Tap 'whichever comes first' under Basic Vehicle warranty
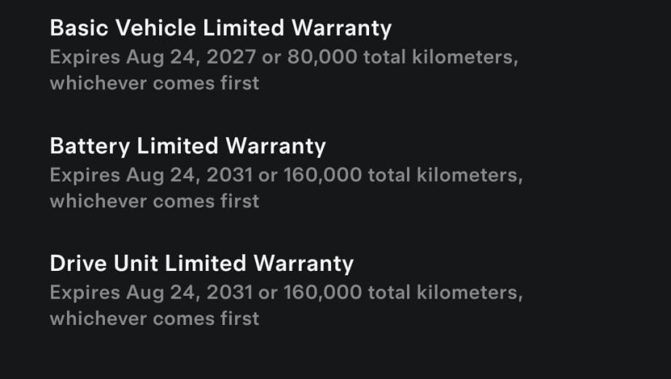 point(154,83)
